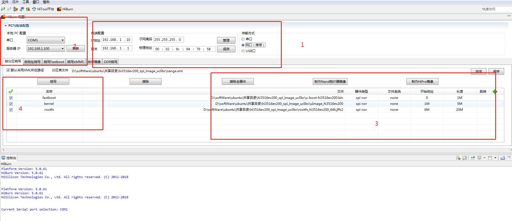Switch to the 烧写eMMC tab
The height and width of the screenshot is (221, 512).
tap(76, 62)
